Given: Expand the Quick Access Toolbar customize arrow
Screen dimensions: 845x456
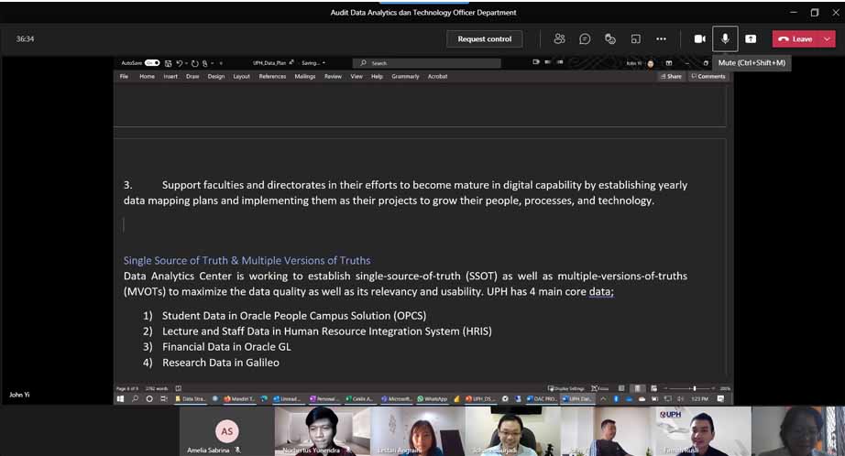Looking at the screenshot, I should point(221,63).
